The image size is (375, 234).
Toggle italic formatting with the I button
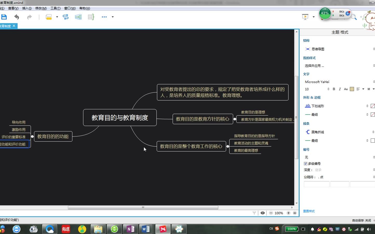(x=339, y=89)
